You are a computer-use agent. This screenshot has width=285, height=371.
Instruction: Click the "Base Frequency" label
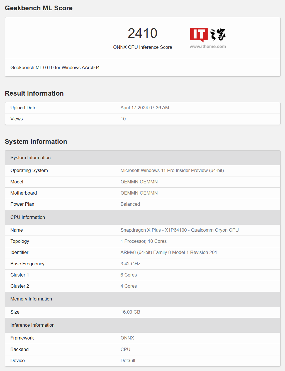click(x=28, y=264)
